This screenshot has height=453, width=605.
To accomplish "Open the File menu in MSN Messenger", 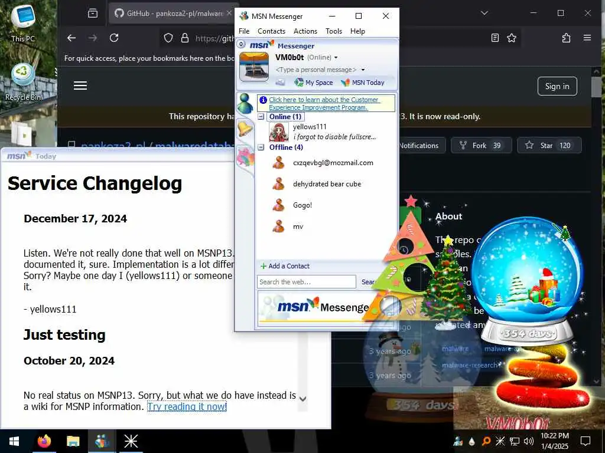I will pos(244,31).
